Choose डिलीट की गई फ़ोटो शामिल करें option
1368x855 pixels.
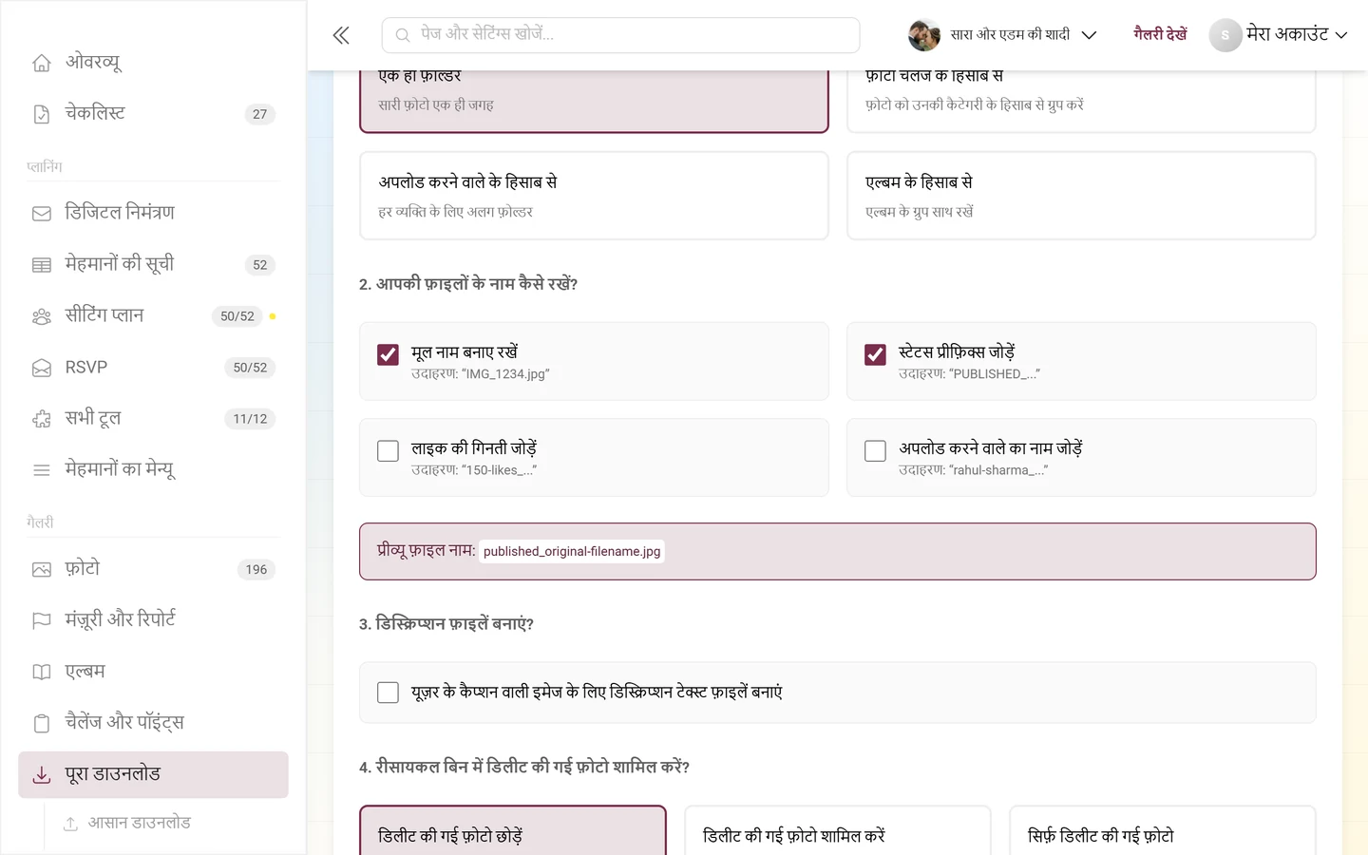[x=838, y=832]
